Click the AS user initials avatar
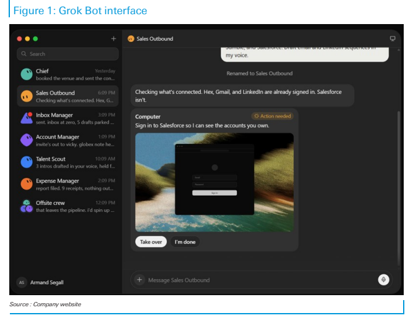413x318 pixels. click(x=22, y=282)
